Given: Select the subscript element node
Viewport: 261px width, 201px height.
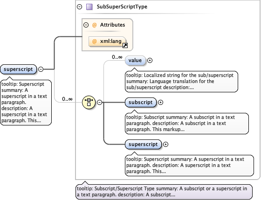Looking at the screenshot, I should (141, 102).
